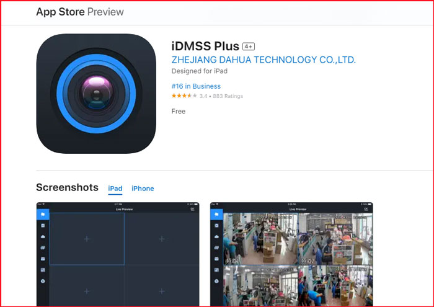Click the bottom-right plus pane in first screenshot
The width and height of the screenshot is (434, 307).
coord(162,285)
